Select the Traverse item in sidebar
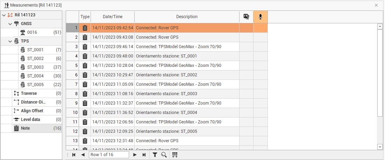 pos(29,93)
